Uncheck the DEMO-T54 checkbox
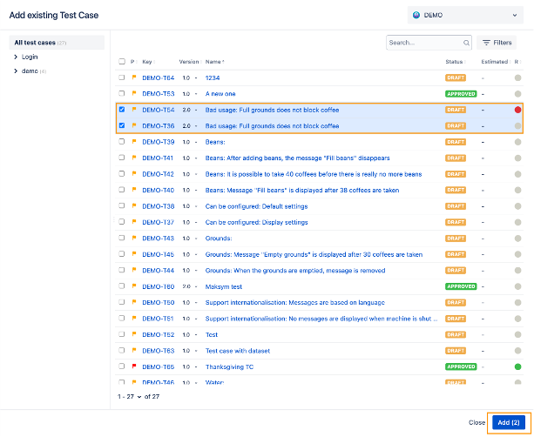The height and width of the screenshot is (437, 534). tap(122, 110)
